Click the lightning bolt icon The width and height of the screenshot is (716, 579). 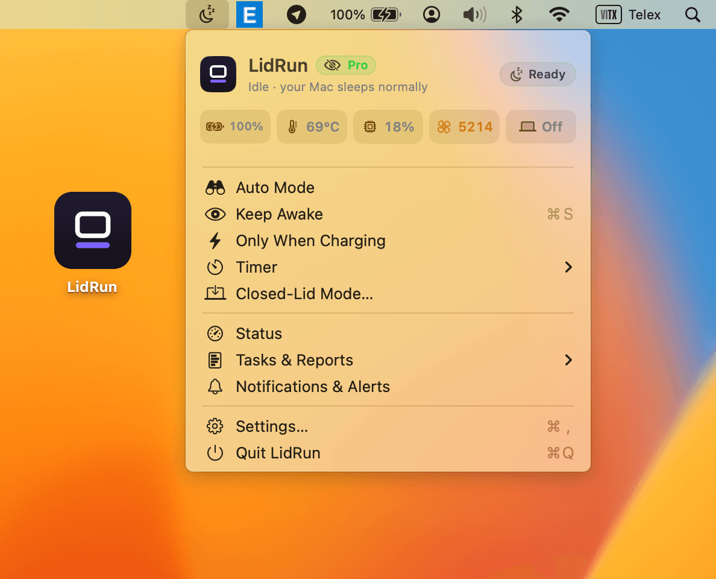tap(215, 241)
